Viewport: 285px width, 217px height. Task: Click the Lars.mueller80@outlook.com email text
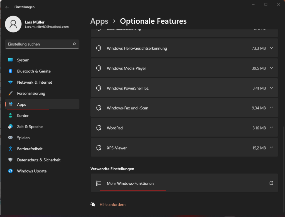pyautogui.click(x=47, y=27)
